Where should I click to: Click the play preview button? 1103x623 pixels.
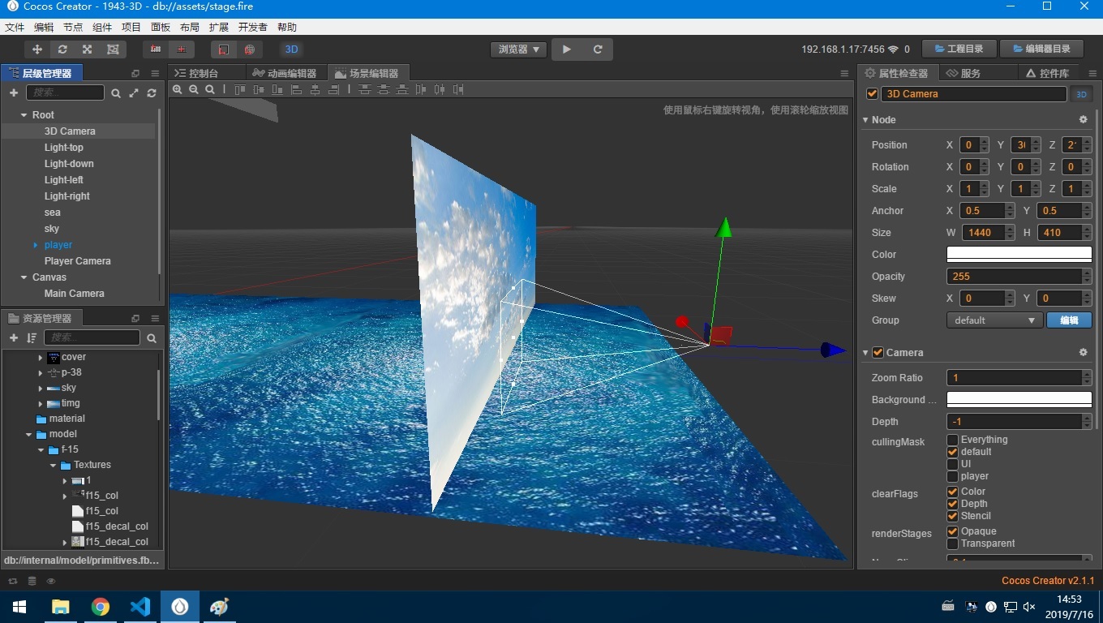pos(567,49)
